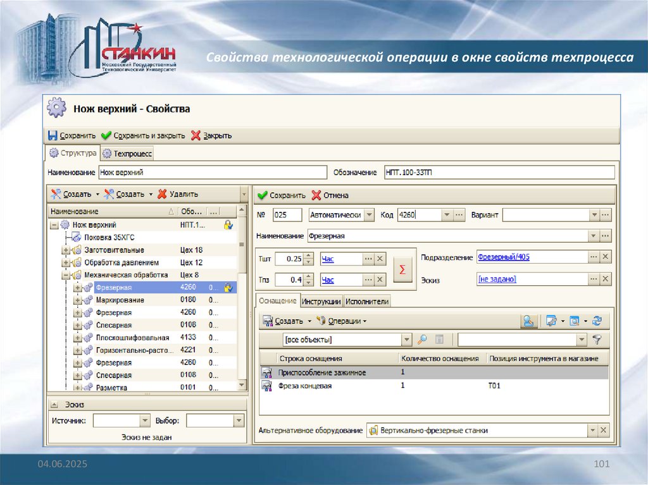Select the Фреза концевая row
648x485 pixels.
[x=305, y=386]
